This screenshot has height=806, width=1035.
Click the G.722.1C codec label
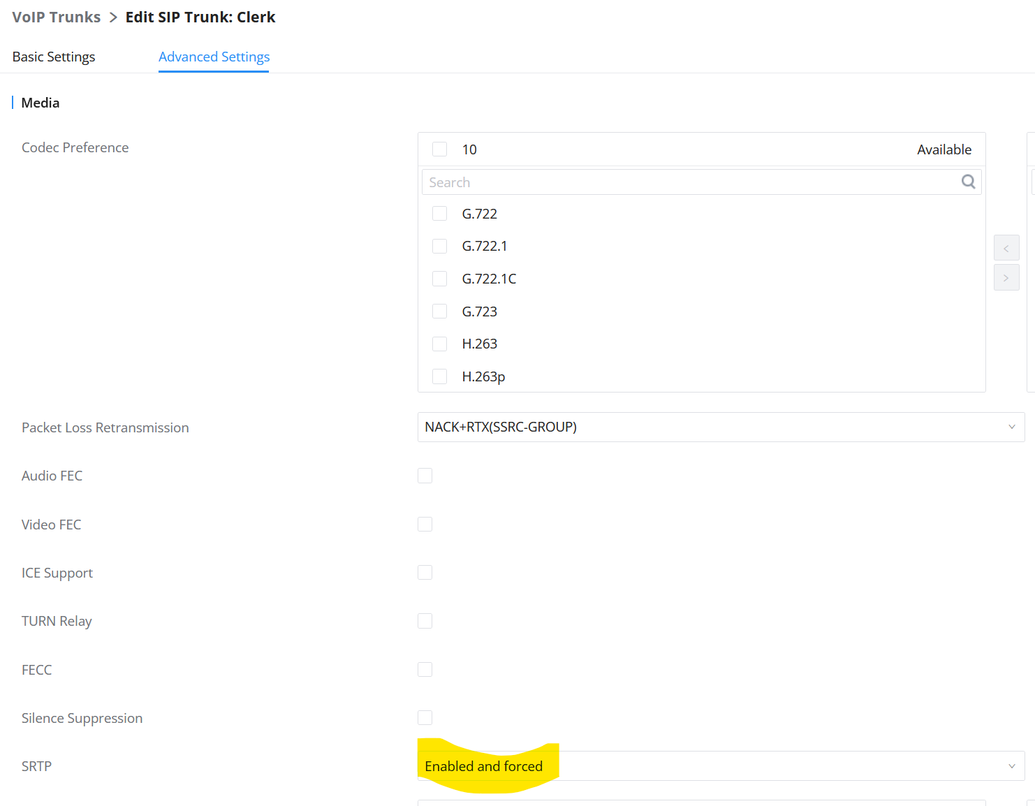[489, 279]
